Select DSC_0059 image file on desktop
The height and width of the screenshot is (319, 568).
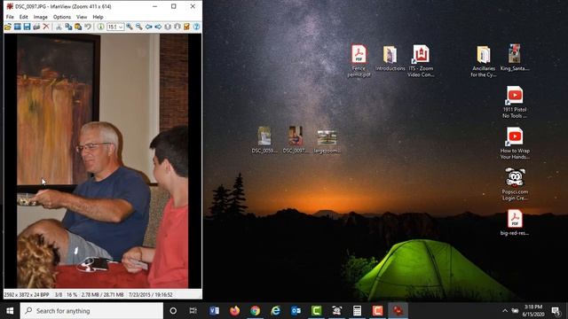[264, 140]
